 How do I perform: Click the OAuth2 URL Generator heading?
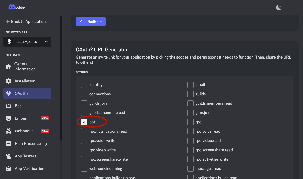point(102,50)
